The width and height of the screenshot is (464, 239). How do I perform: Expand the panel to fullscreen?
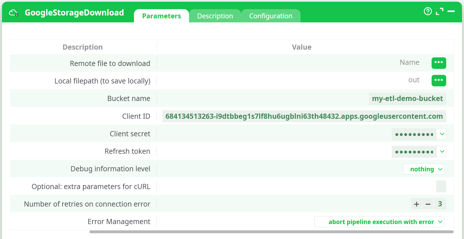[439, 11]
